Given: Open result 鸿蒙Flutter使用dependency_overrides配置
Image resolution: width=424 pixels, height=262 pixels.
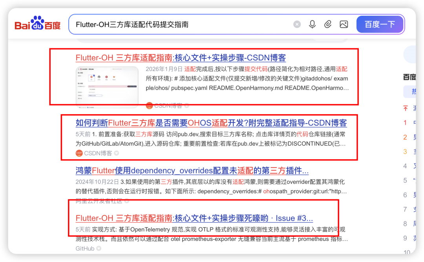Looking at the screenshot, I should [192, 171].
